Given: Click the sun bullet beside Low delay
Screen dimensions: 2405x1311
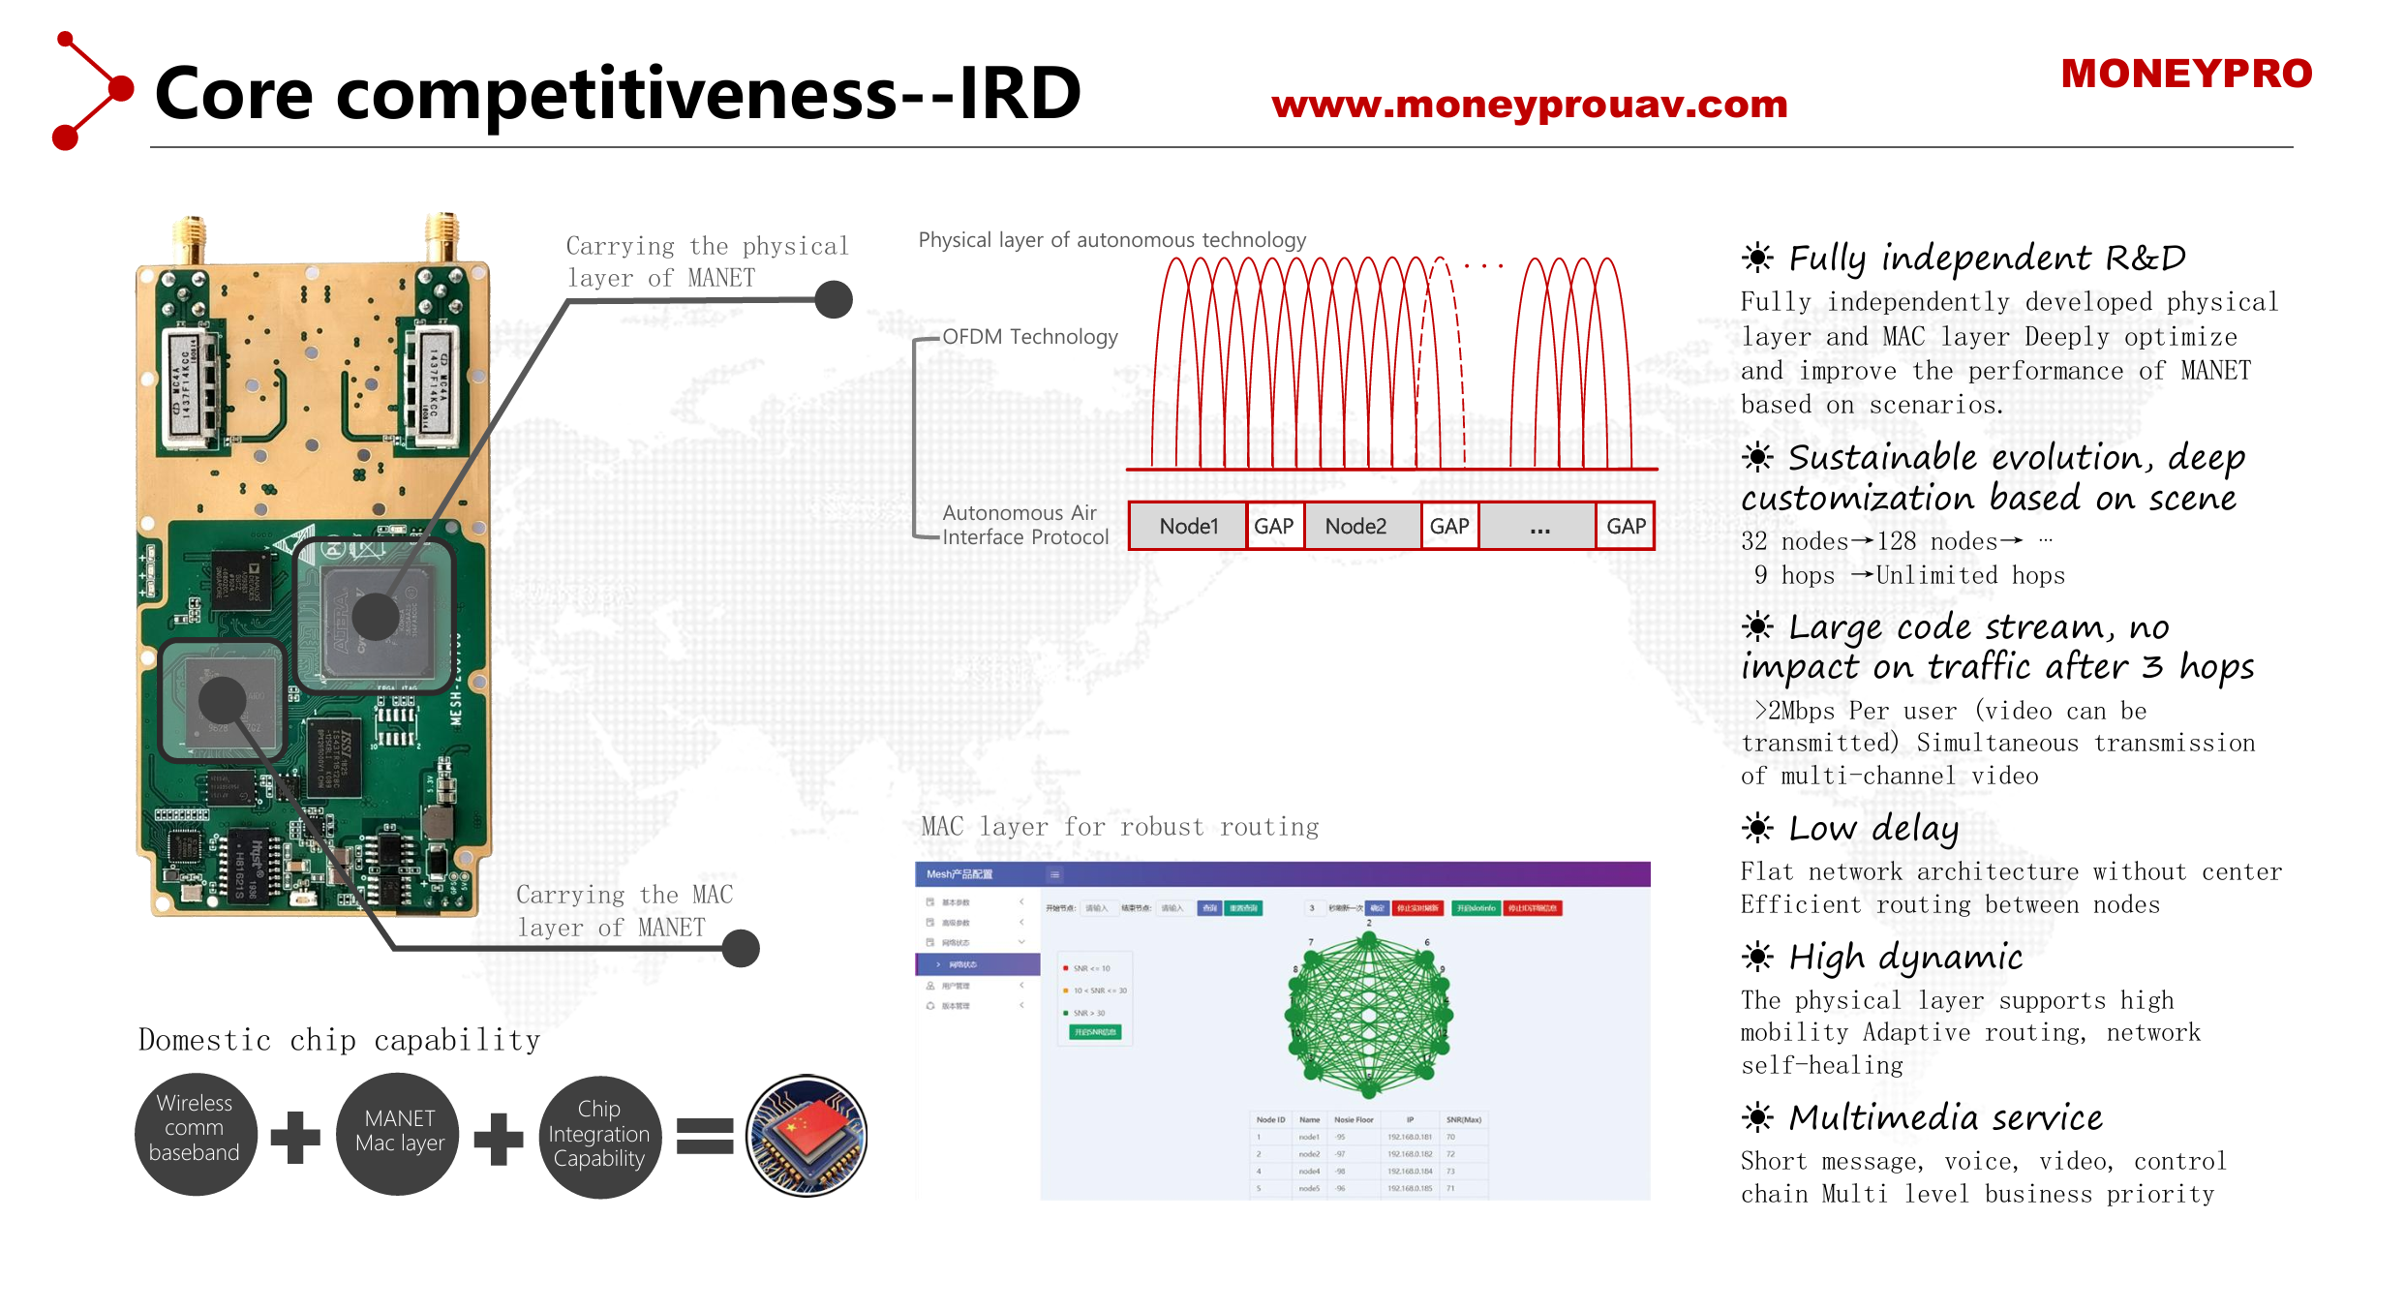Looking at the screenshot, I should coord(1757,828).
